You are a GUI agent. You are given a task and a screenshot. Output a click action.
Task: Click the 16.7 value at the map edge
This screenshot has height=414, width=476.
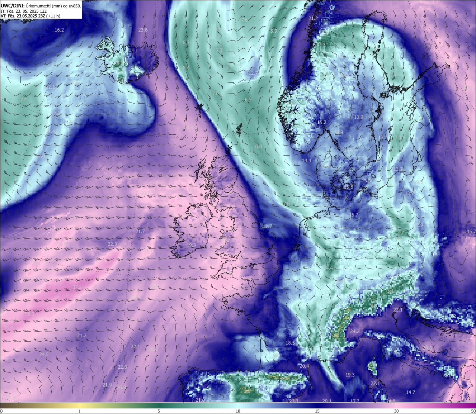[x=471, y=231]
